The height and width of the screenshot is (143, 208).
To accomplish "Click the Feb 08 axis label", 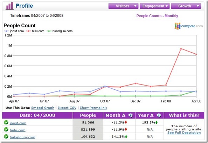I will [x=166, y=101].
